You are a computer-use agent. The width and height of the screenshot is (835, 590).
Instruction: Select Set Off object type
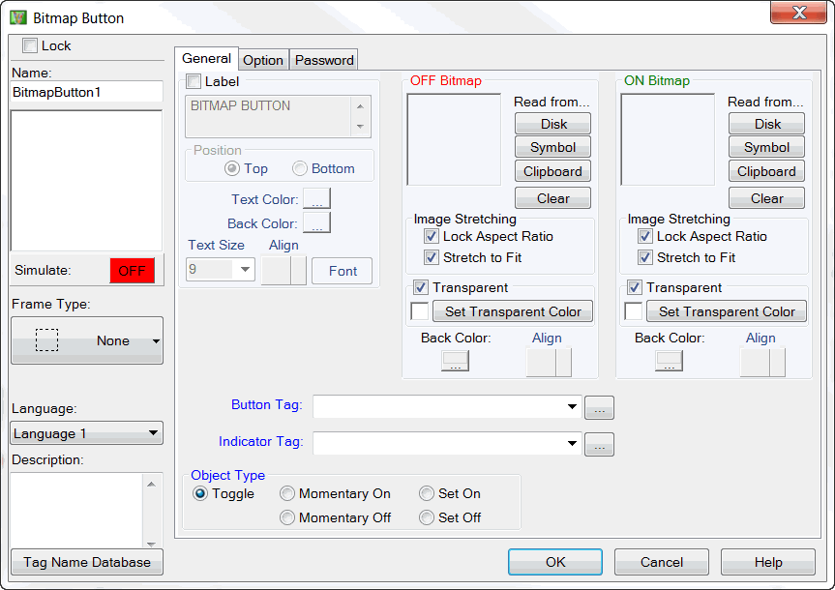click(427, 517)
